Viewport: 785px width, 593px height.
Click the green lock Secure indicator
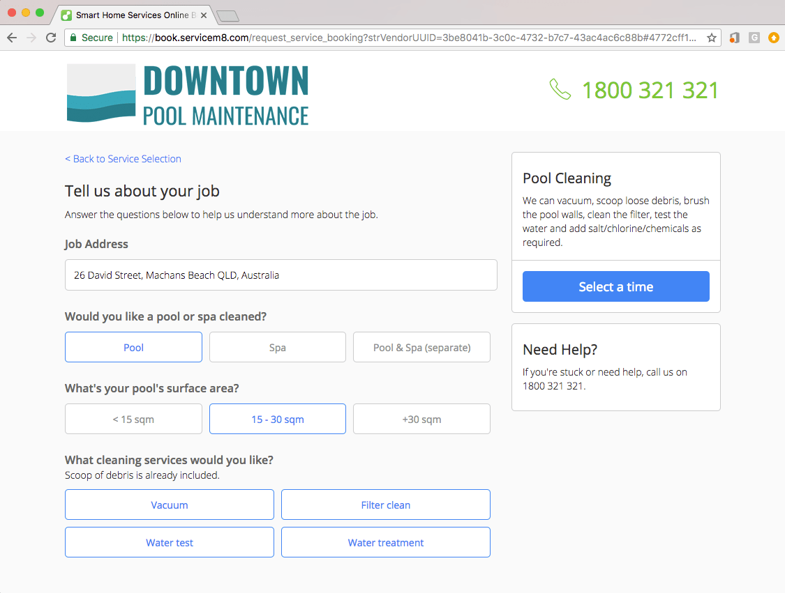tap(91, 38)
